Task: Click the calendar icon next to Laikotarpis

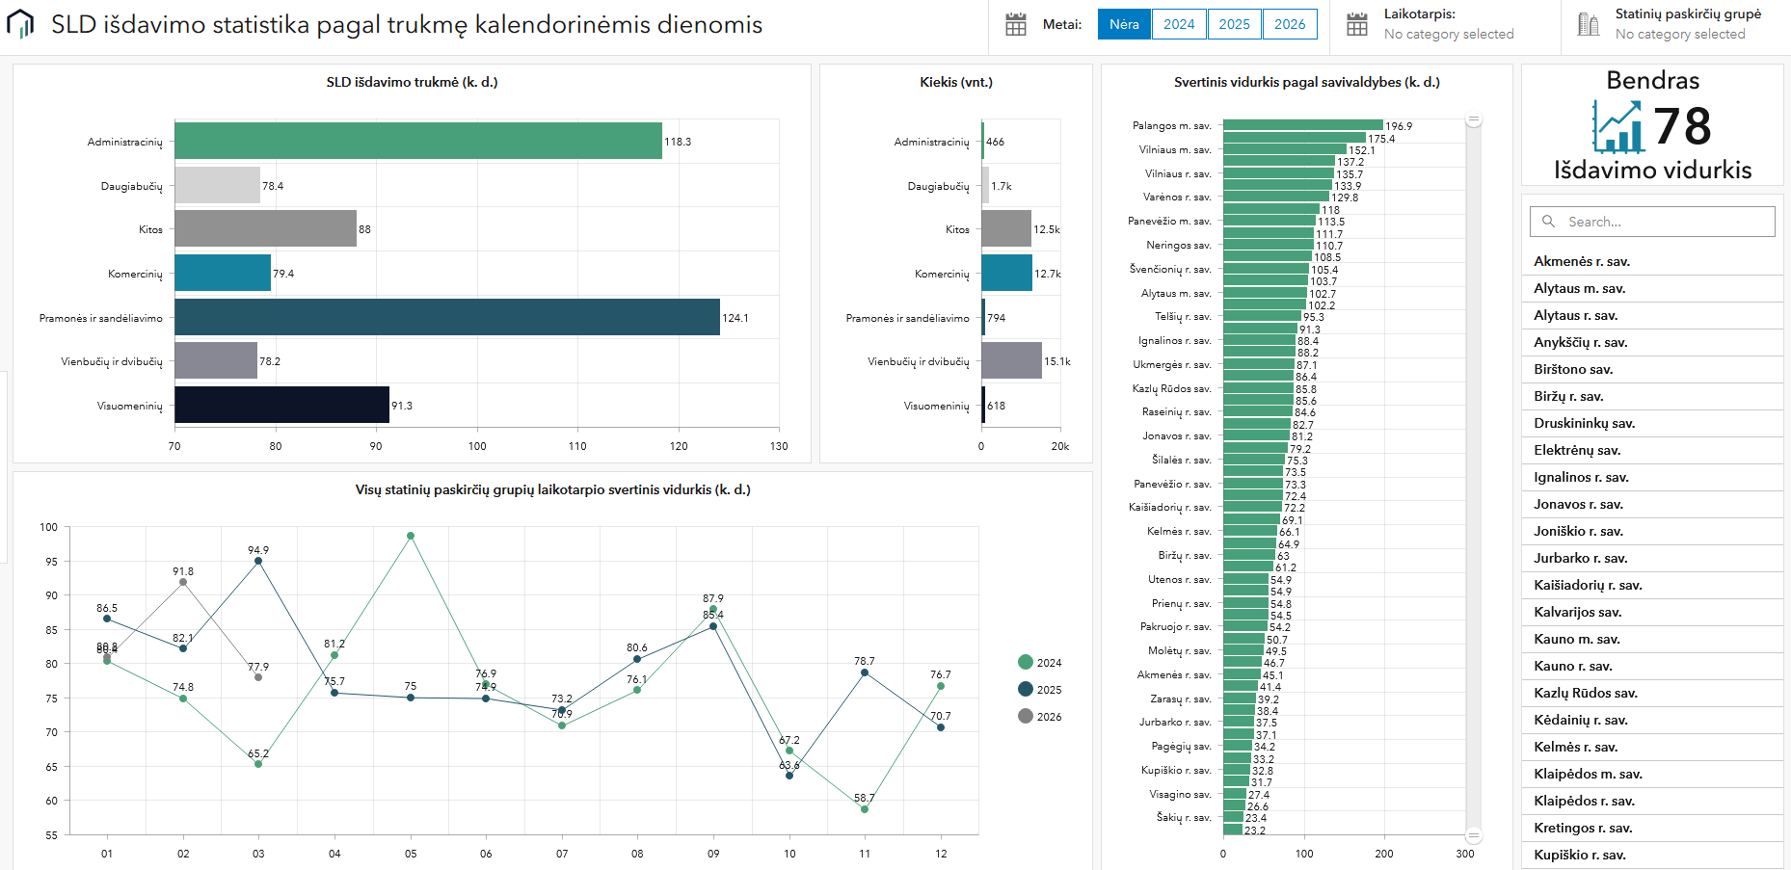Action: coord(1358,24)
